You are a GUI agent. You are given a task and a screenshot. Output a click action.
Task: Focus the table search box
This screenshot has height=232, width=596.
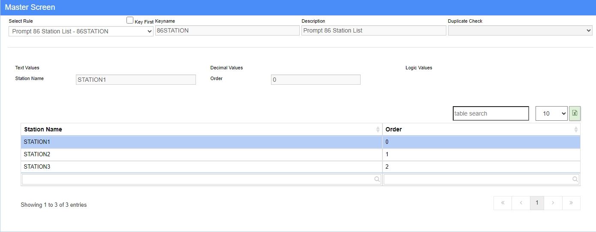coord(491,113)
